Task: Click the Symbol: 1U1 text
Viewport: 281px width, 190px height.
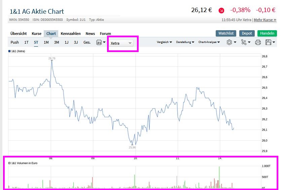Action: click(76, 20)
